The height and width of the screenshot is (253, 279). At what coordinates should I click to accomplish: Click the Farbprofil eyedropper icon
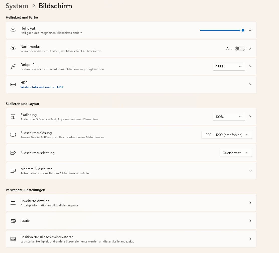pyautogui.click(x=13, y=67)
